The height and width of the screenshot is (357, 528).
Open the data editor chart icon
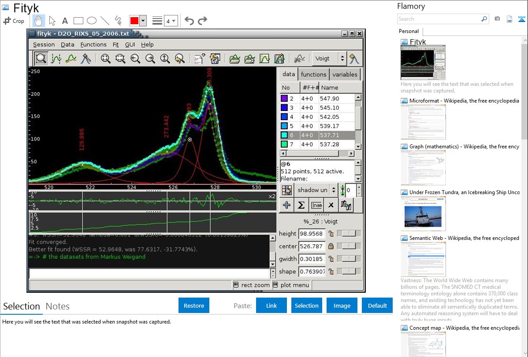(264, 59)
